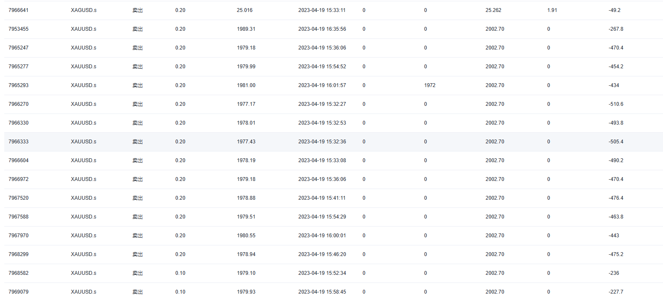This screenshot has height=300, width=663.
Task: Click profit value -49.2
Action: tap(614, 10)
